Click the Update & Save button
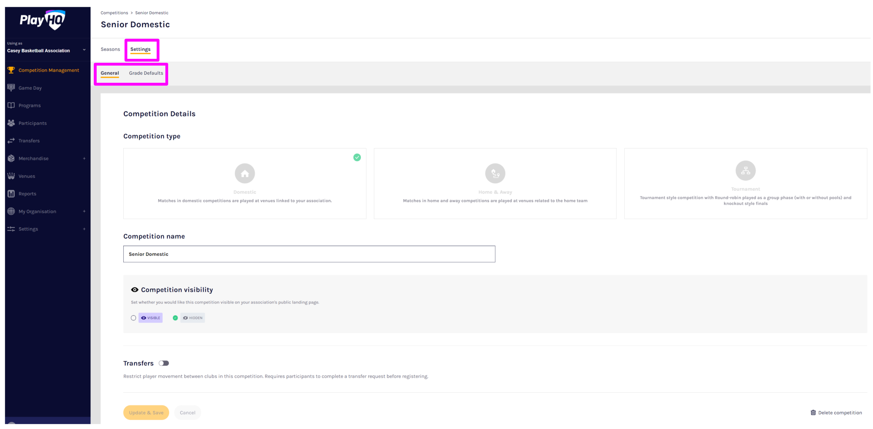The height and width of the screenshot is (429, 873). 146,412
